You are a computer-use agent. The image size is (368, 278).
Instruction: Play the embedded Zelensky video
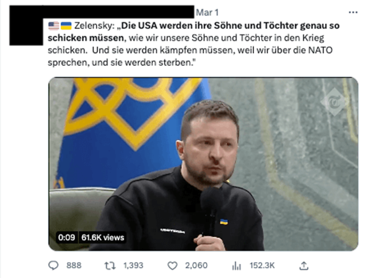[x=204, y=164]
